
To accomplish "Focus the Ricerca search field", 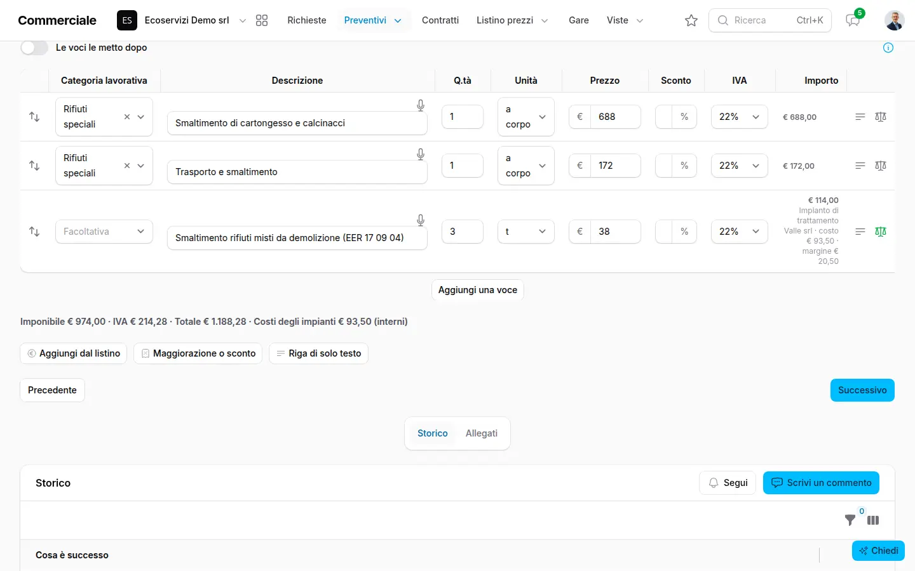I will click(x=770, y=20).
